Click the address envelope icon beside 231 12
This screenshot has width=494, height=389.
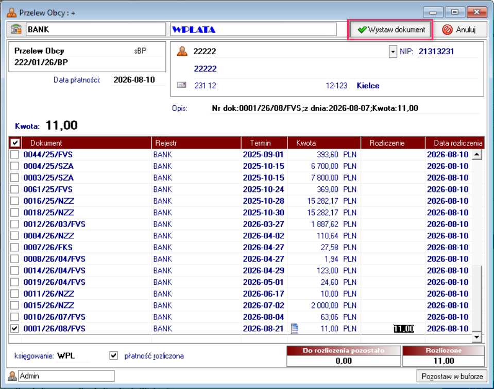click(182, 85)
